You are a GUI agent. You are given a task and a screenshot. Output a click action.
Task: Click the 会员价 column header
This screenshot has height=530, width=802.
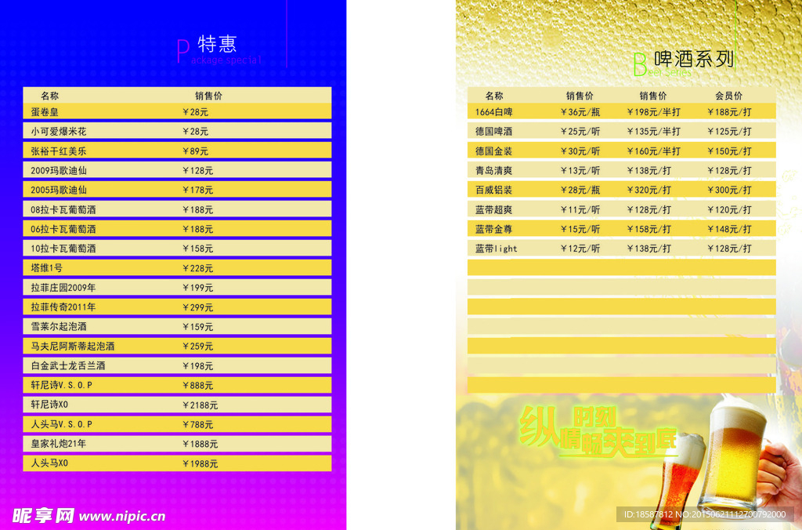coord(729,96)
